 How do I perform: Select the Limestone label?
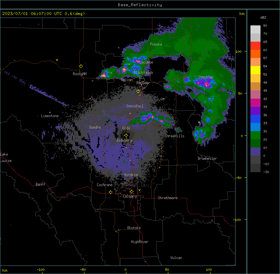coord(50,116)
